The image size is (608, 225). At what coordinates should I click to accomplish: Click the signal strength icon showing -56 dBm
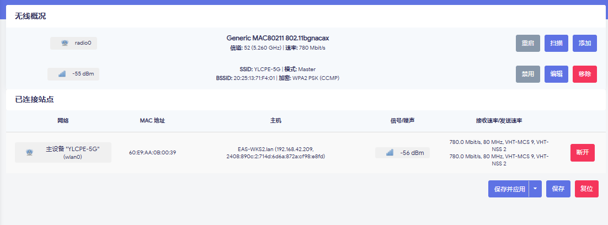[x=390, y=153]
